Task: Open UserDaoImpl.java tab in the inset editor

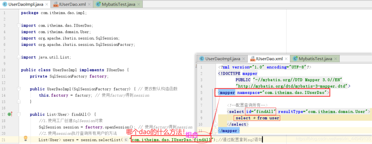Action: [223, 59]
